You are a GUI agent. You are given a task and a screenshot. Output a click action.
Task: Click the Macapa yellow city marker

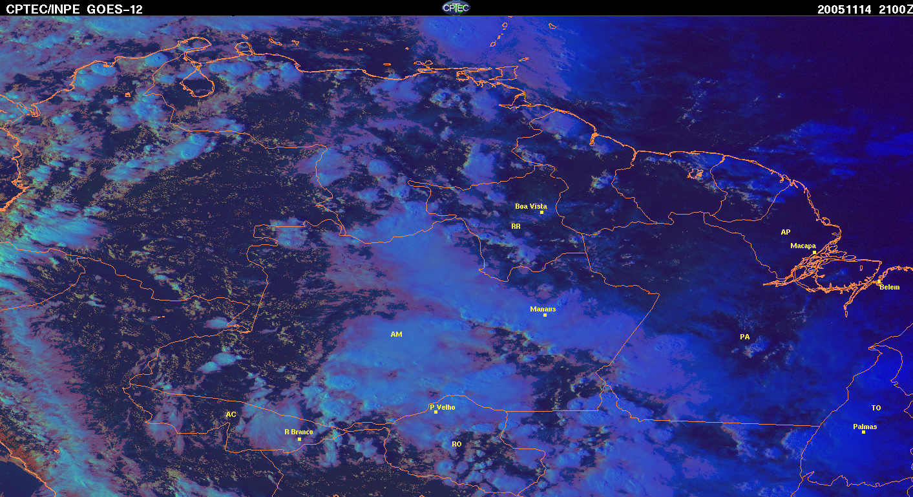(814, 252)
